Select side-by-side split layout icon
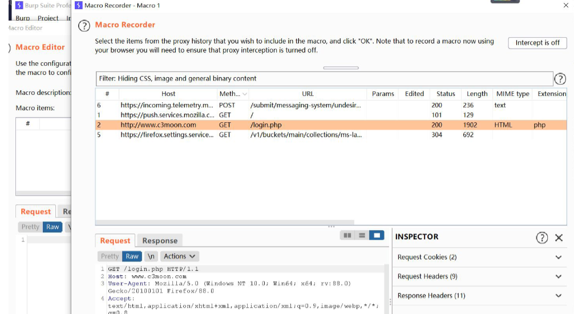 pos(347,235)
